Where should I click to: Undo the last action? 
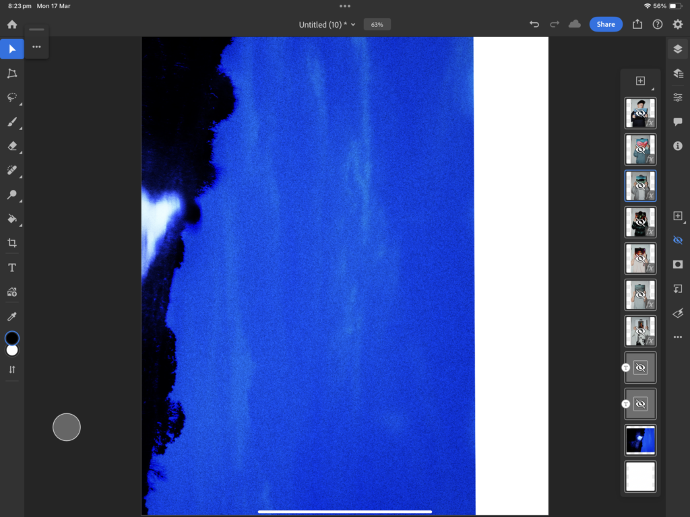[x=534, y=24]
